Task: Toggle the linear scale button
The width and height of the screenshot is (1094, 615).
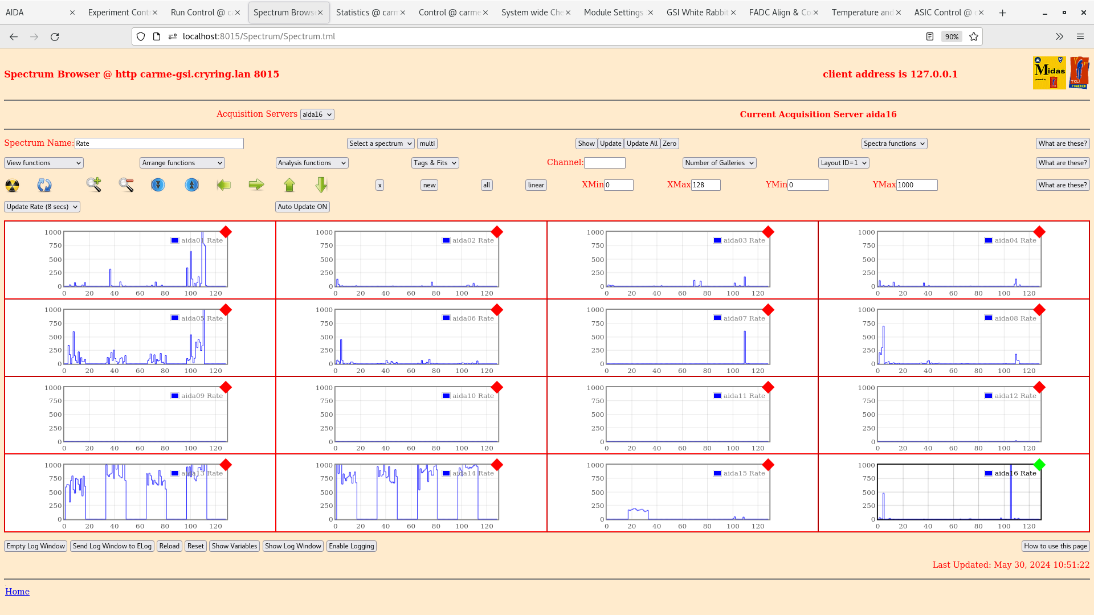Action: coord(536,185)
